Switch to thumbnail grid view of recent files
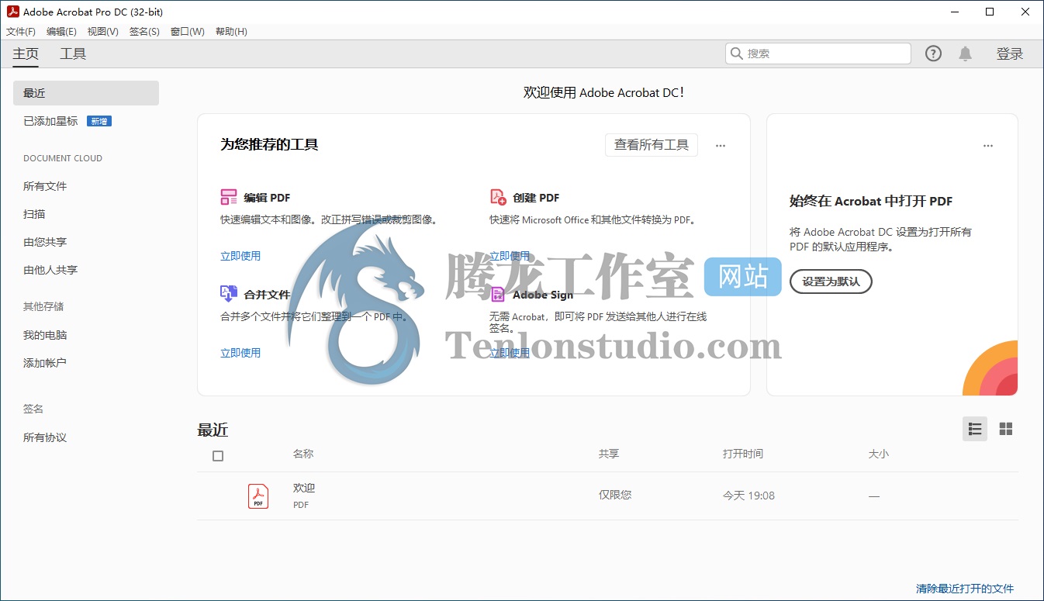The image size is (1044, 601). tap(1006, 429)
